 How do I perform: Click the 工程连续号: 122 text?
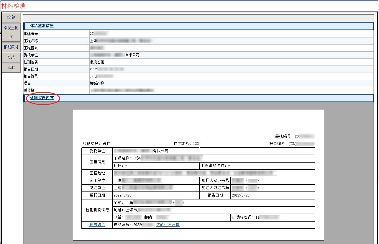pos(184,144)
